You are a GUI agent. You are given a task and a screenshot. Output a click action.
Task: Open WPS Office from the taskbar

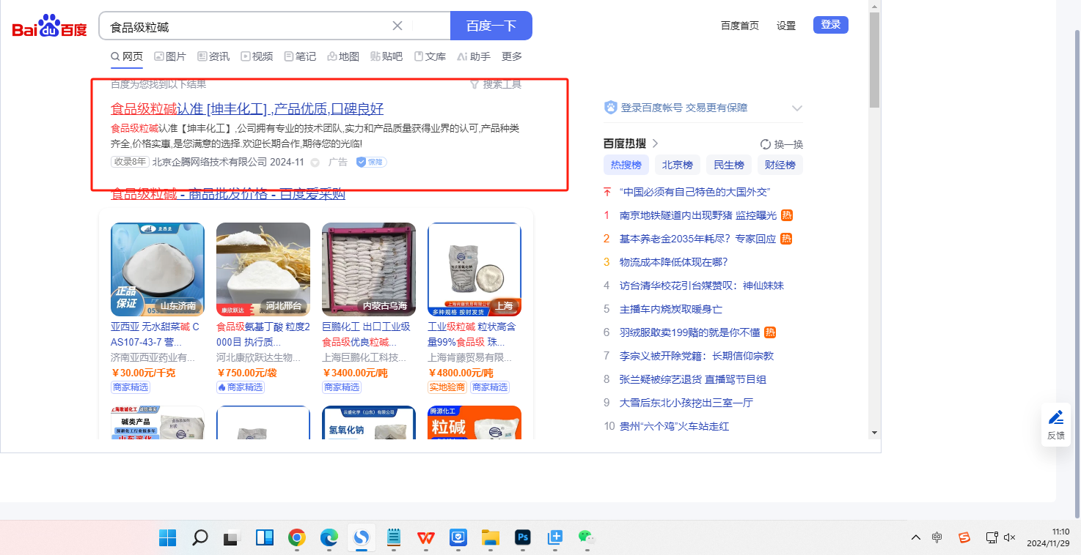point(425,538)
